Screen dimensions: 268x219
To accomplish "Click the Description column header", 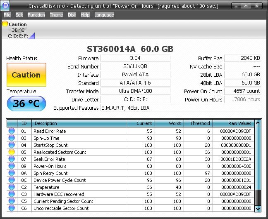I will 79,123.
